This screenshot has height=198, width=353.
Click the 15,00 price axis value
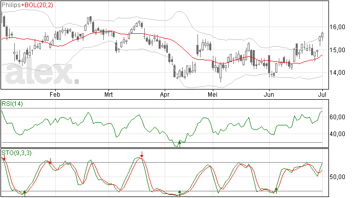[337, 50]
